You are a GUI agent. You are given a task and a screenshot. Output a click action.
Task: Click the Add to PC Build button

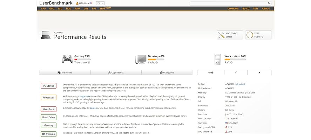pos(230,35)
